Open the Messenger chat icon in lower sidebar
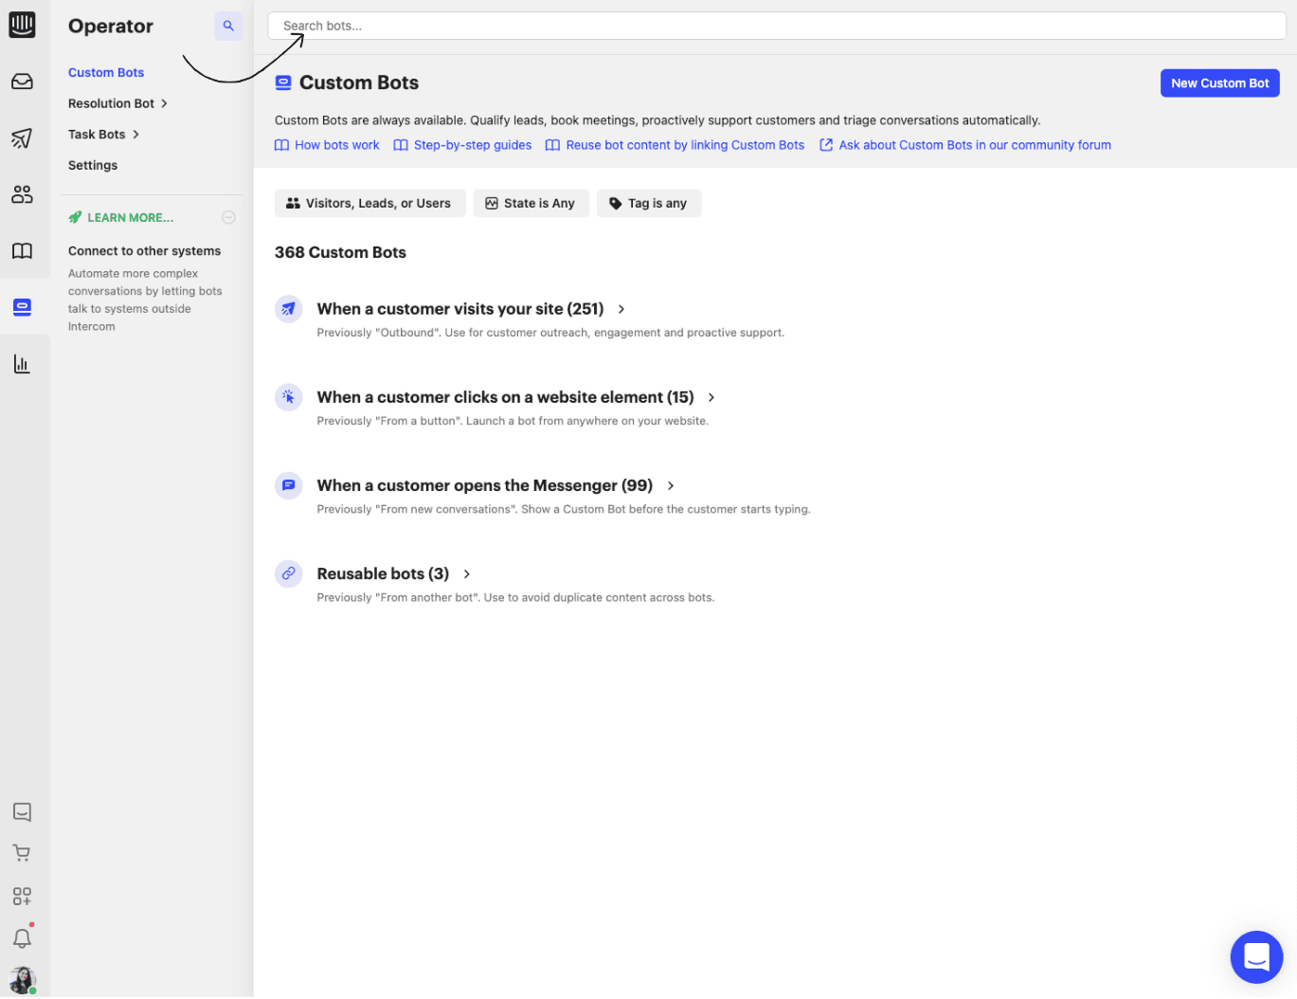This screenshot has height=999, width=1297. point(22,812)
